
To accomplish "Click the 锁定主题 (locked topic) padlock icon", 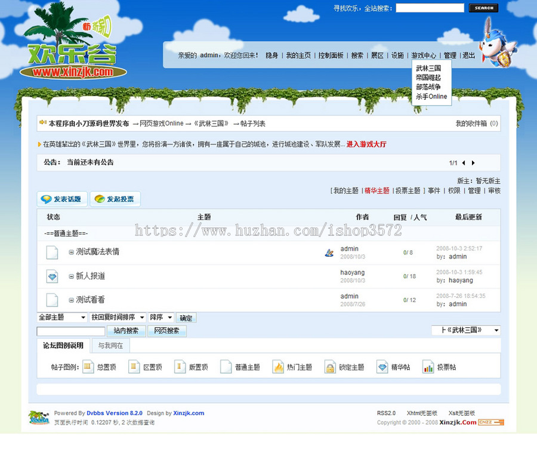I will pyautogui.click(x=329, y=367).
